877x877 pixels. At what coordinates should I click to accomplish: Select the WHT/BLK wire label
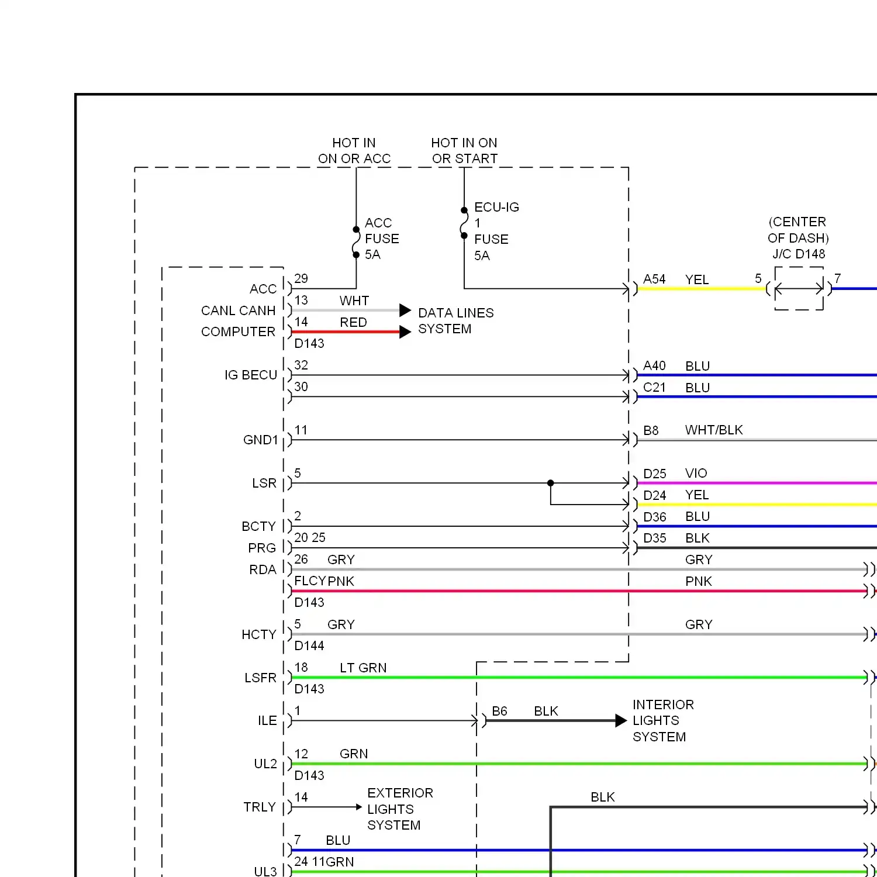pos(714,430)
